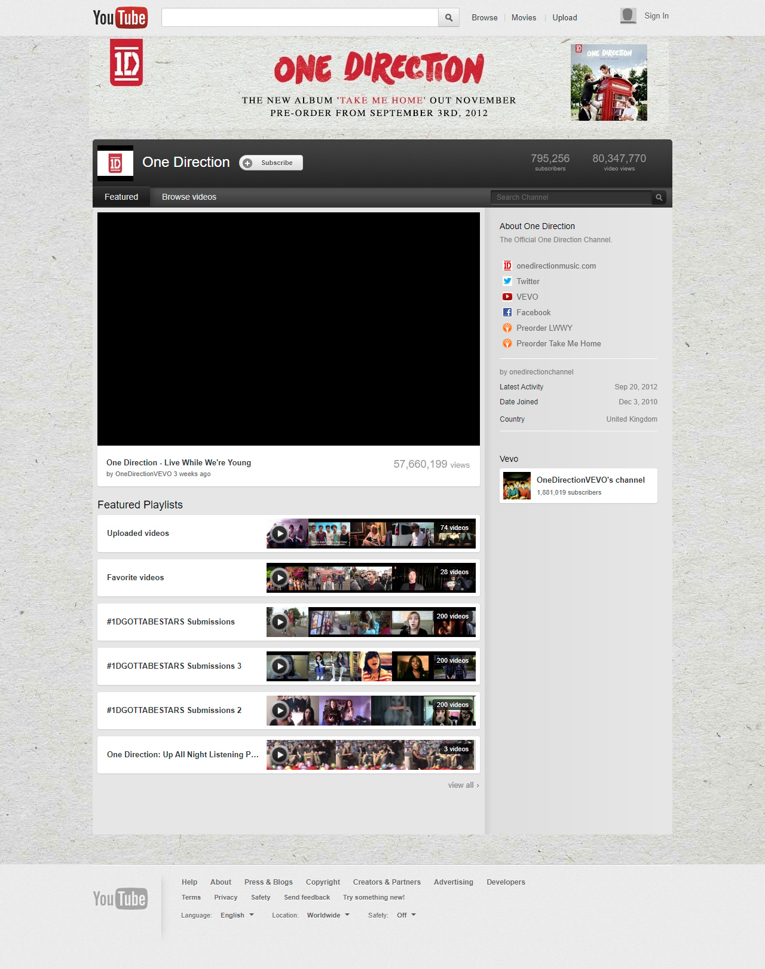
Task: Play the #1DGOTTABESTARS Submissions 2 playlist
Action: click(x=279, y=711)
